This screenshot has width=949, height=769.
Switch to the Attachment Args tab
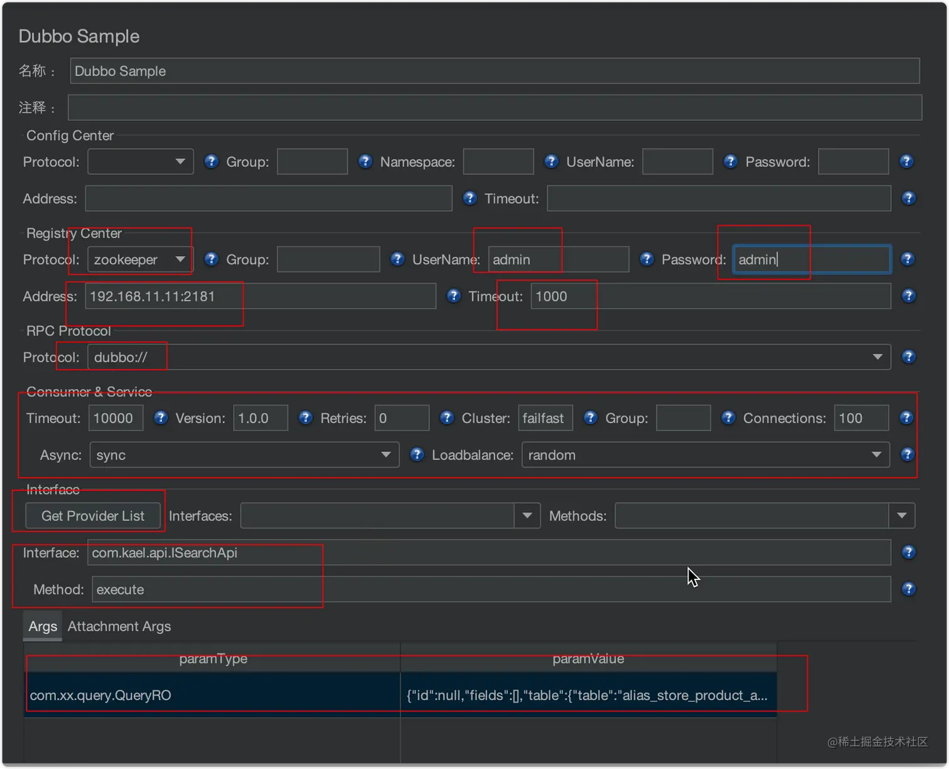(119, 626)
